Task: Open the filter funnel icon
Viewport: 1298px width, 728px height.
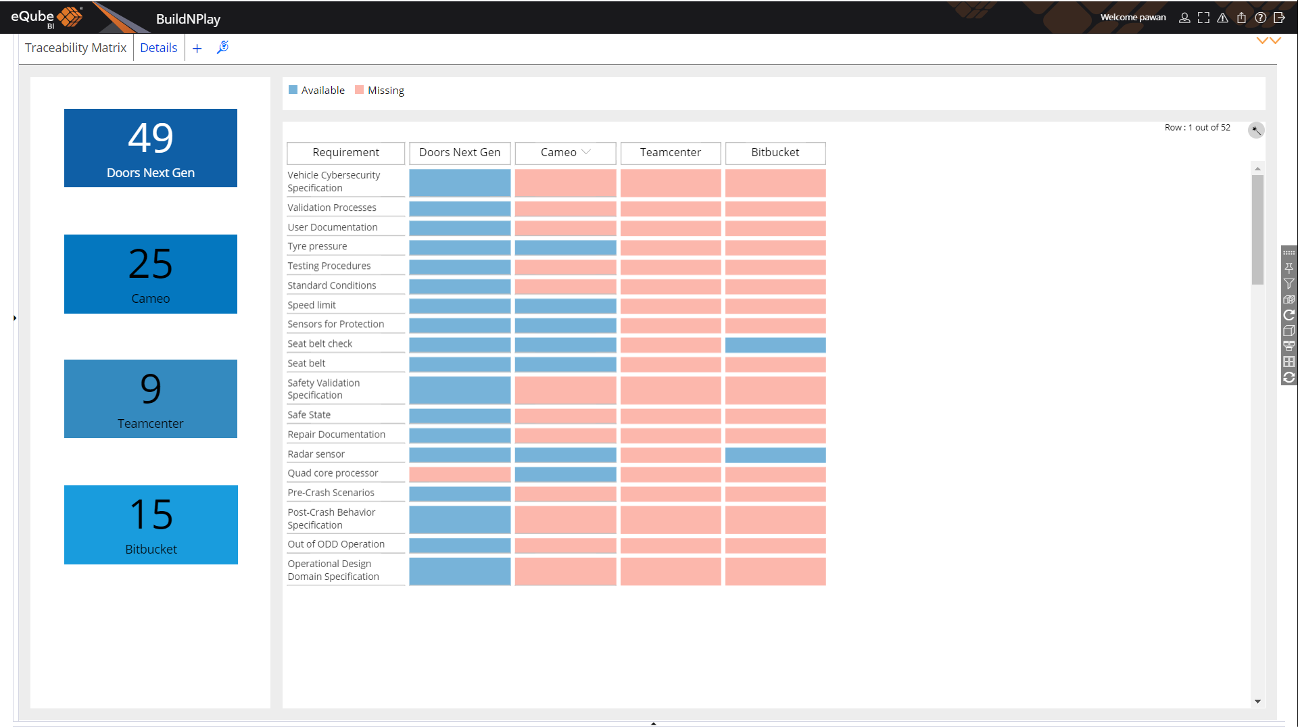Action: point(1289,284)
